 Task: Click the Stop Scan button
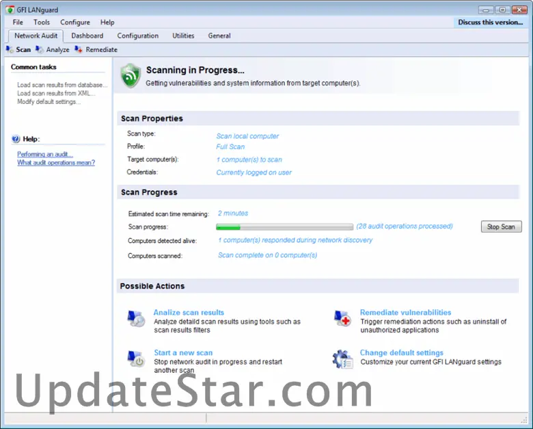coord(502,226)
